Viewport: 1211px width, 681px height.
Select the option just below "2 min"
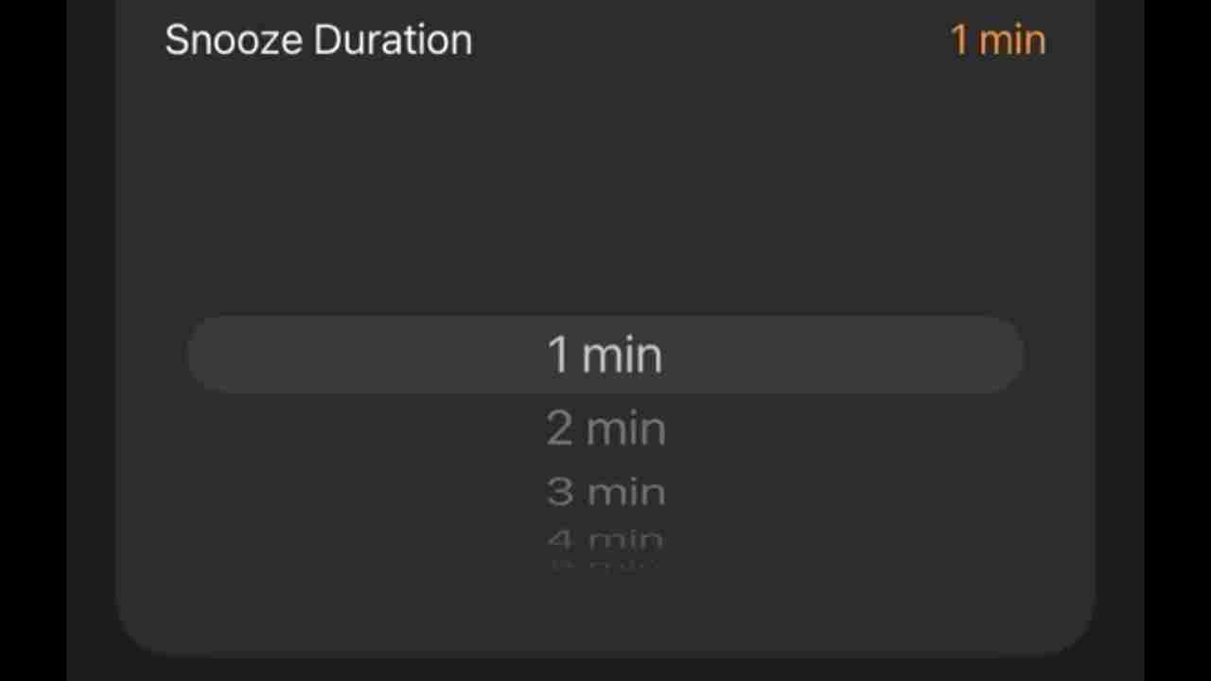[605, 492]
